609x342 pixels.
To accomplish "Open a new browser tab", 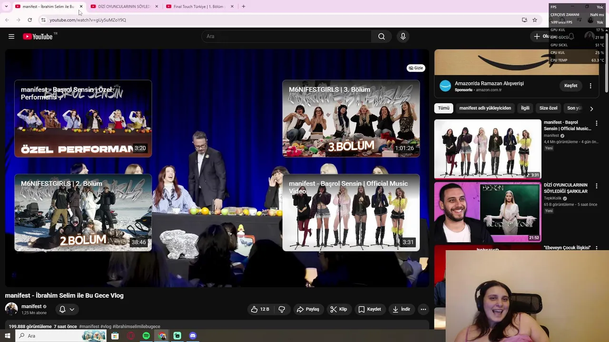I will [x=244, y=7].
